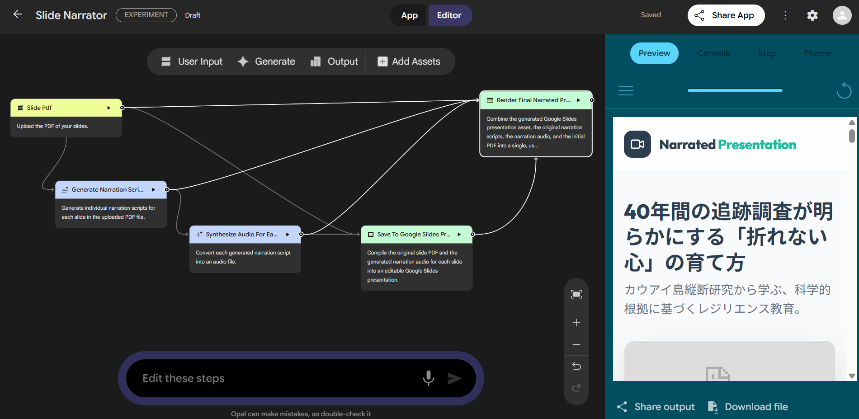This screenshot has width=859, height=419.
Task: Open the settings gear icon
Action: (x=812, y=15)
